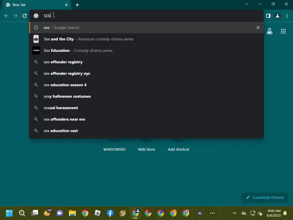Open Facebook from the taskbar
The image size is (293, 220).
(x=110, y=213)
